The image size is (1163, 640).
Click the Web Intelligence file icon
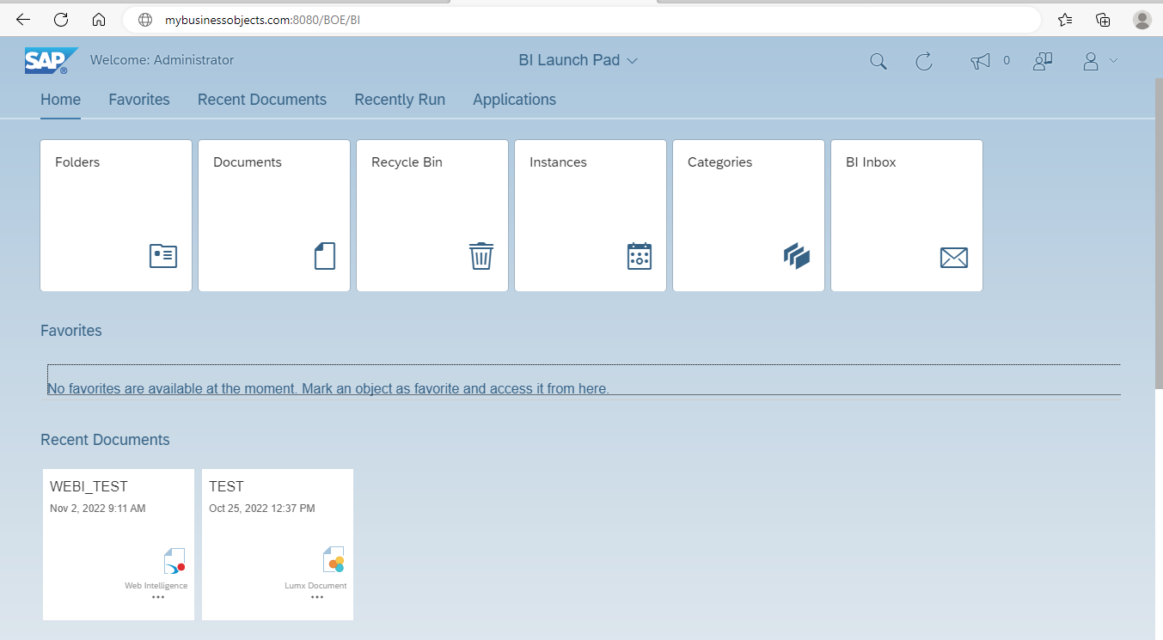[x=174, y=561]
